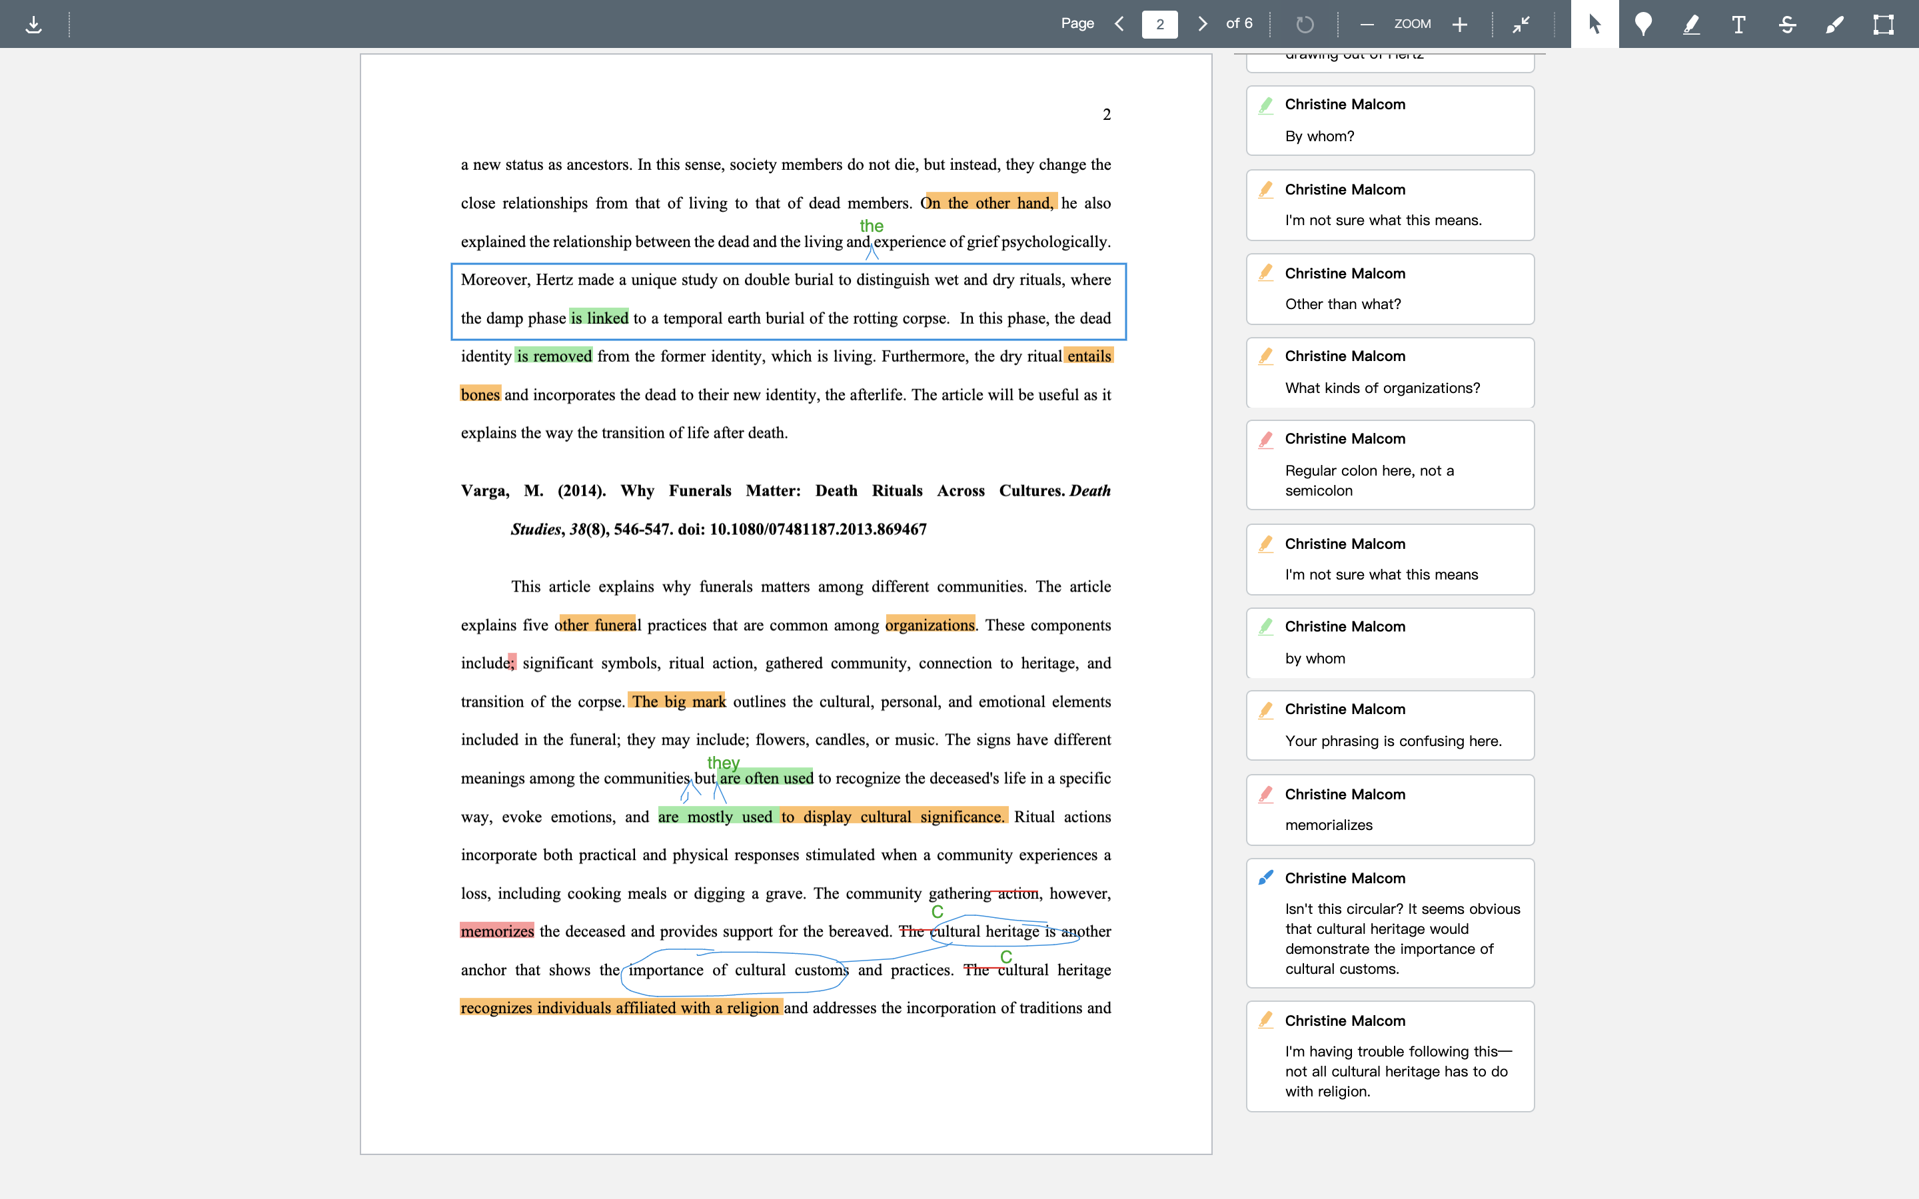Open the lowercase 'by whom' comment card
Screen dimensions: 1919x1199
(1390, 643)
